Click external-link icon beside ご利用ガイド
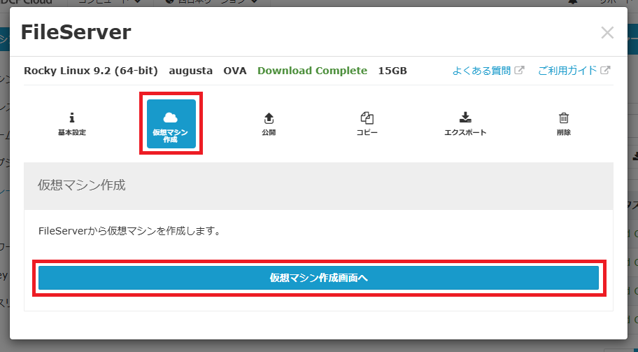Screen dimensions: 638x352 click(x=606, y=71)
